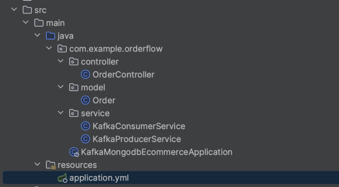Click the class icon for KafkaProducerService

pos(85,139)
